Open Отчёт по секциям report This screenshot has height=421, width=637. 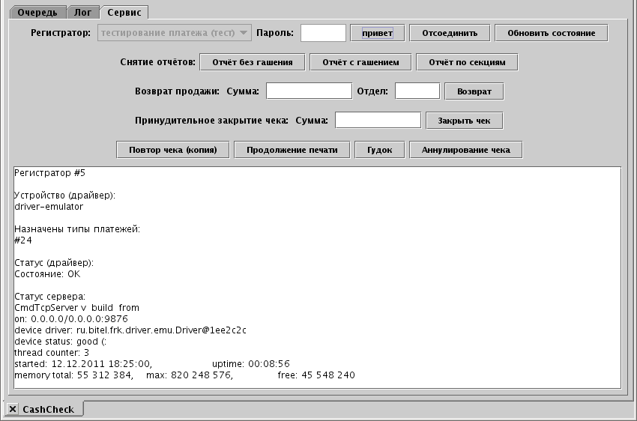tap(467, 61)
